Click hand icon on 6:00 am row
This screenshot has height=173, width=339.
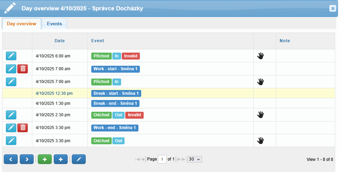pyautogui.click(x=261, y=56)
